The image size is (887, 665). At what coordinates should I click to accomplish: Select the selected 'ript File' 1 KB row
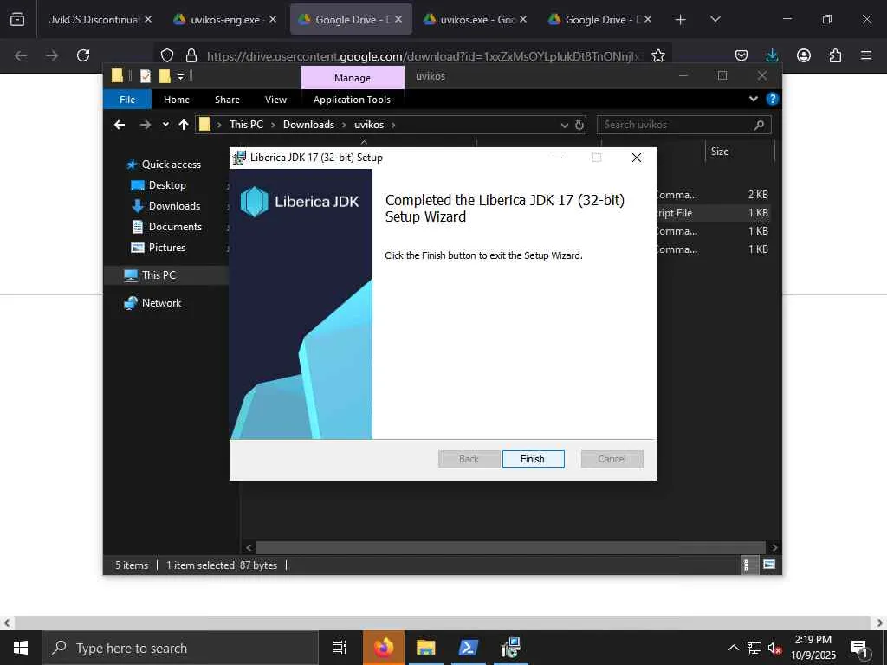(713, 213)
